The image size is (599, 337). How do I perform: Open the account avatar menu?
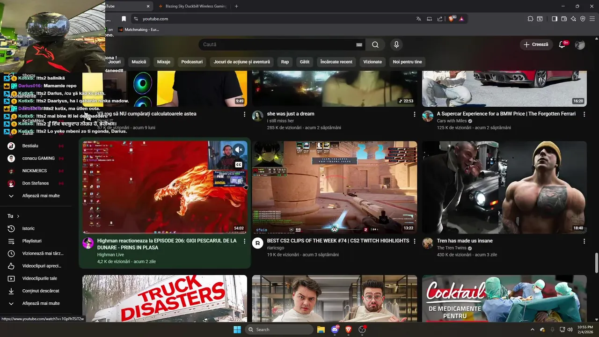coord(580,44)
